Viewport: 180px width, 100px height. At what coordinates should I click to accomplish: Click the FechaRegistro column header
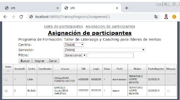point(156,69)
